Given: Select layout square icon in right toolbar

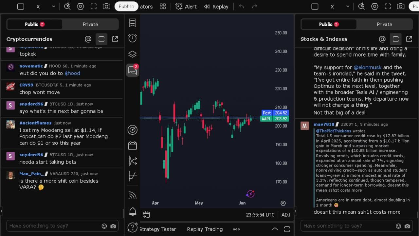Looking at the screenshot, I should (315, 7).
